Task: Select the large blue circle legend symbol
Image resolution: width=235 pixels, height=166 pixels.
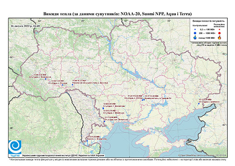Action: 195,33
